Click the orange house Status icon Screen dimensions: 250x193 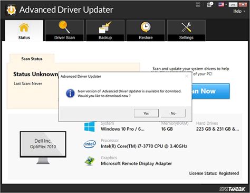click(x=24, y=27)
